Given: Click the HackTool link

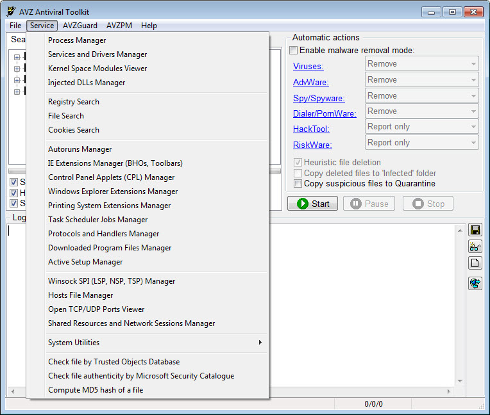Looking at the screenshot, I should point(311,129).
